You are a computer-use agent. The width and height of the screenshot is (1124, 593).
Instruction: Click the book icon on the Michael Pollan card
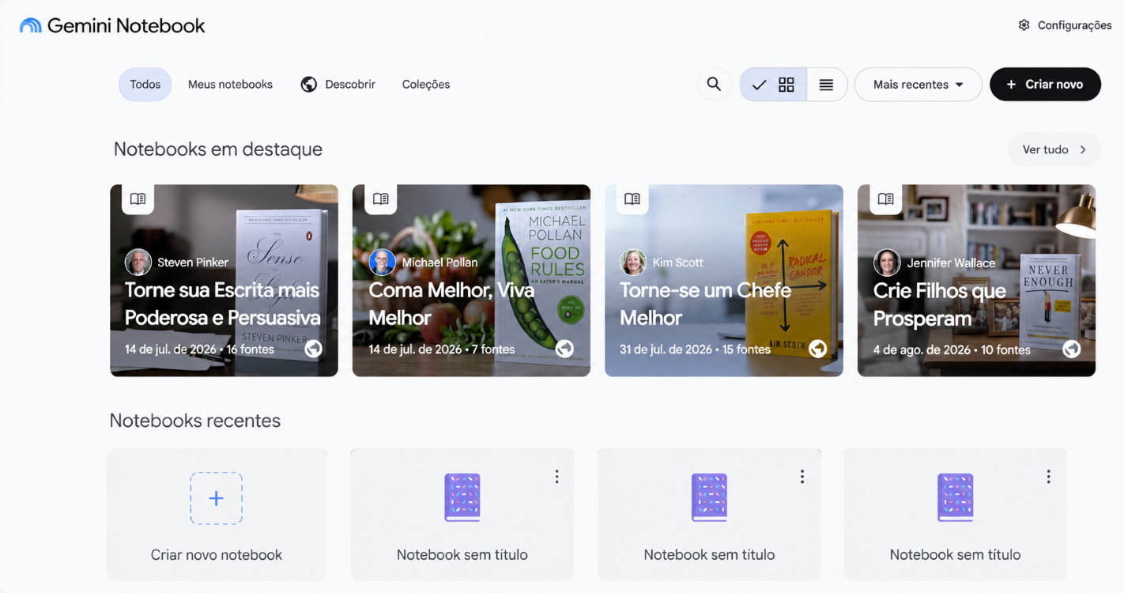pyautogui.click(x=380, y=199)
